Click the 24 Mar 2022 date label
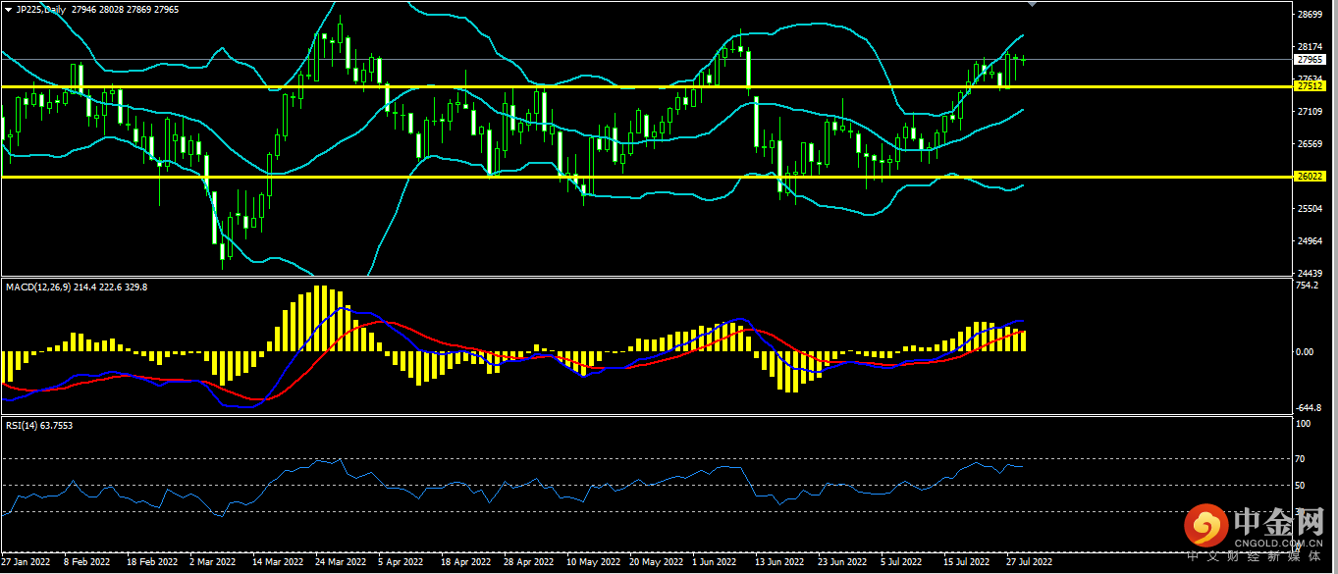1338x574 pixels. (340, 563)
